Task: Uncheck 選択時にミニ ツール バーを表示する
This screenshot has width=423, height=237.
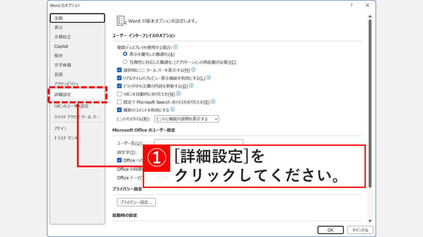Action: click(119, 70)
